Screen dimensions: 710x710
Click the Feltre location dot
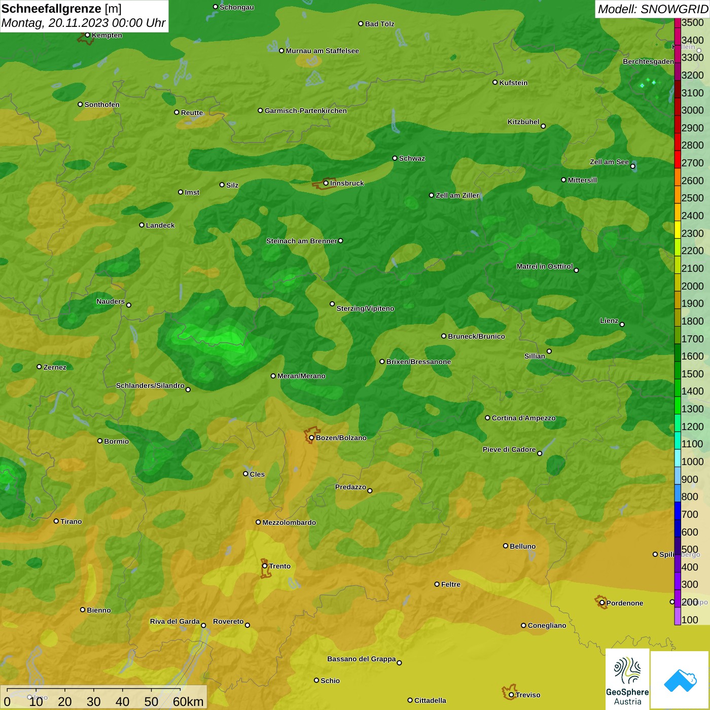coord(437,584)
